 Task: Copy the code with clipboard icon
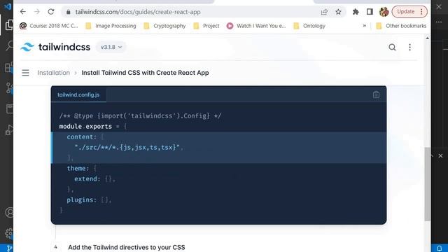tap(376, 94)
